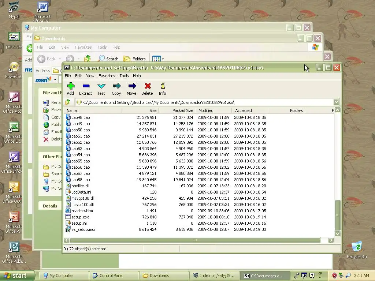Viewport: 375px width, 281px height.
Task: Click the red shield security tray icon
Action: tap(334, 276)
